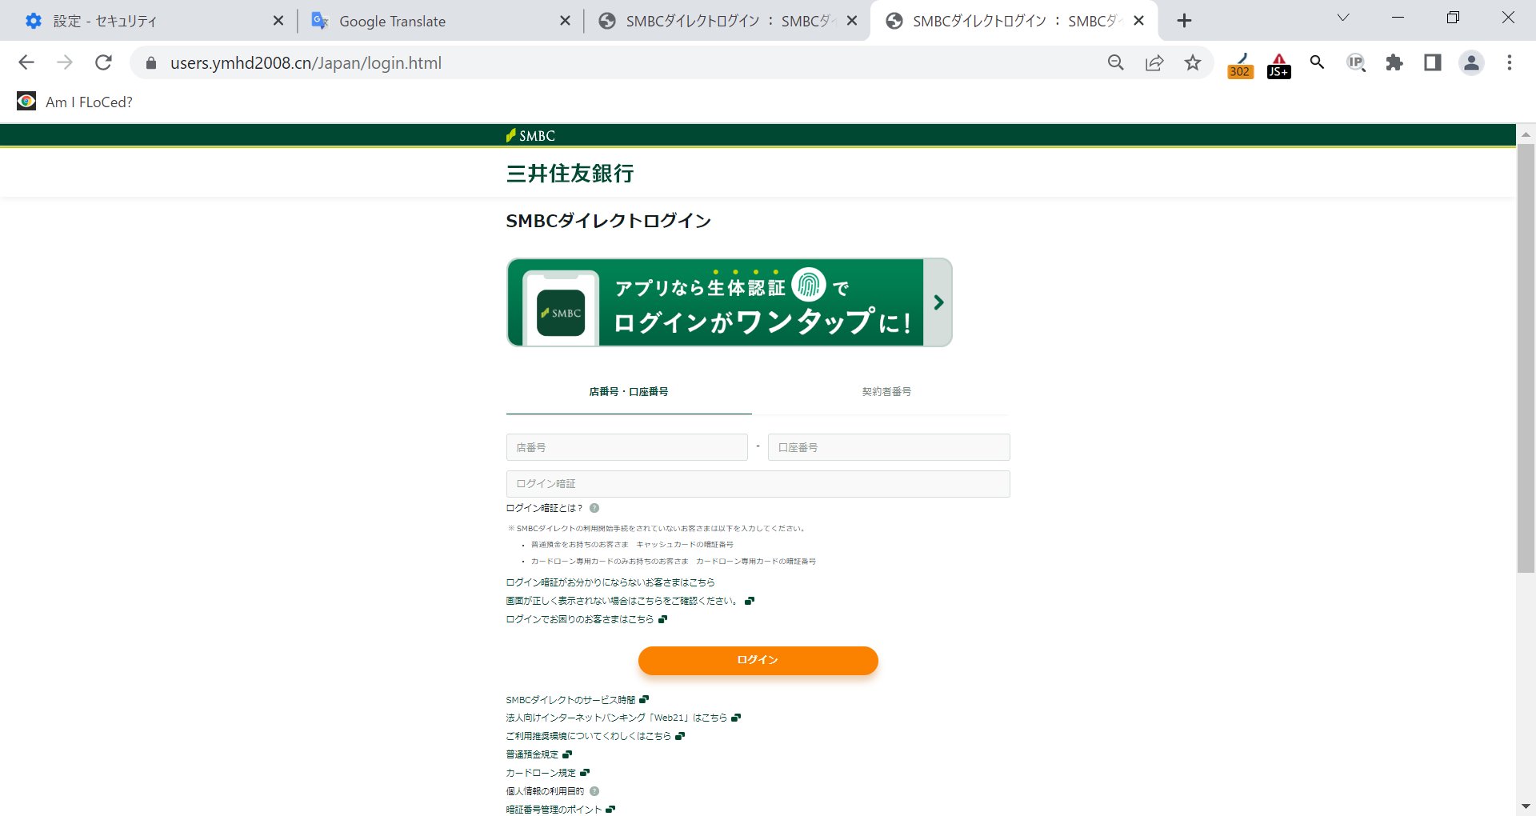Click the scrollbar down arrow
1536x816 pixels.
point(1526,806)
